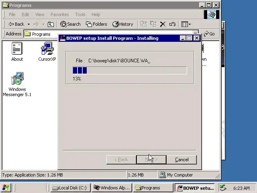Screen dimensions: 257x193
Task: Switch to Programs taskbar button
Action: pos(153,188)
